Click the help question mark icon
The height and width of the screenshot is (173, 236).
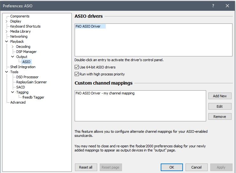(213, 6)
